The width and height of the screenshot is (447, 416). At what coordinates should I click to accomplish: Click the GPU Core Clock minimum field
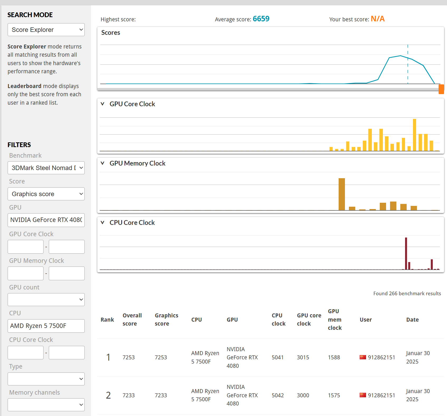click(26, 247)
